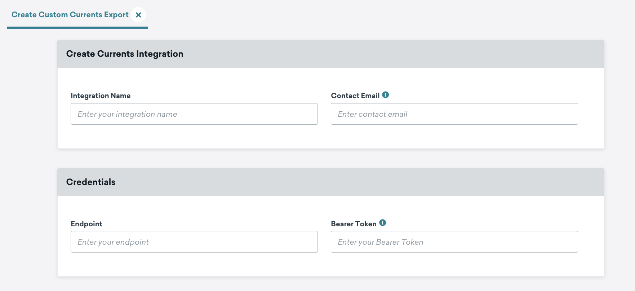The image size is (635, 291).
Task: Click the Integration Name label
Action: pyautogui.click(x=101, y=96)
